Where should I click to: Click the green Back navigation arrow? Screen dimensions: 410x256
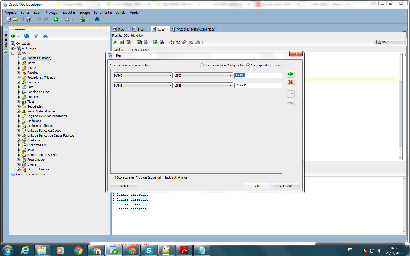[56, 19]
